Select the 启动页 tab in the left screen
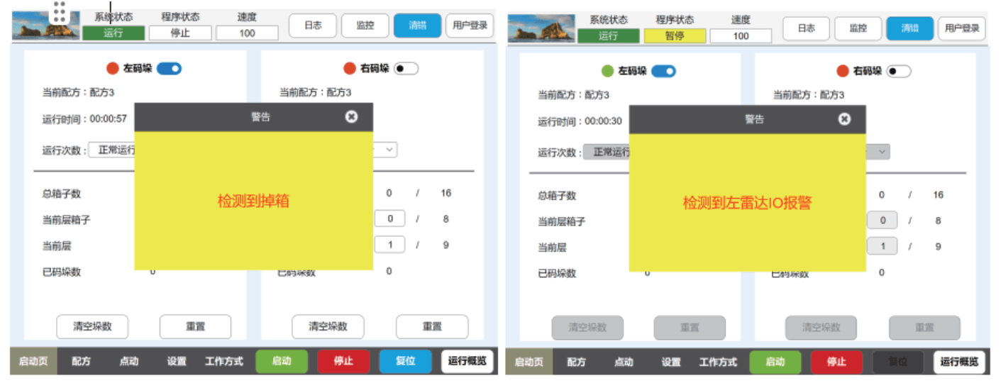Viewport: 1008px width, 383px height. [x=33, y=361]
